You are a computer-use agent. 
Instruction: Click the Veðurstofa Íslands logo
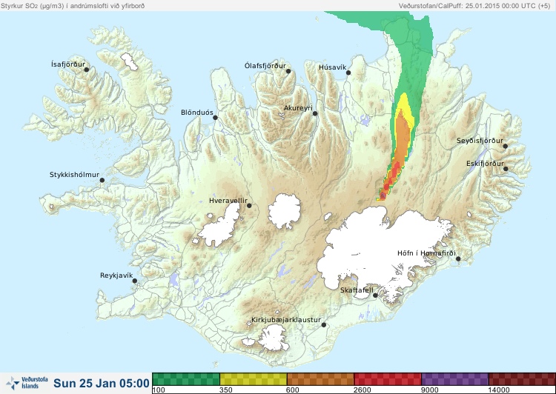pyautogui.click(x=27, y=383)
